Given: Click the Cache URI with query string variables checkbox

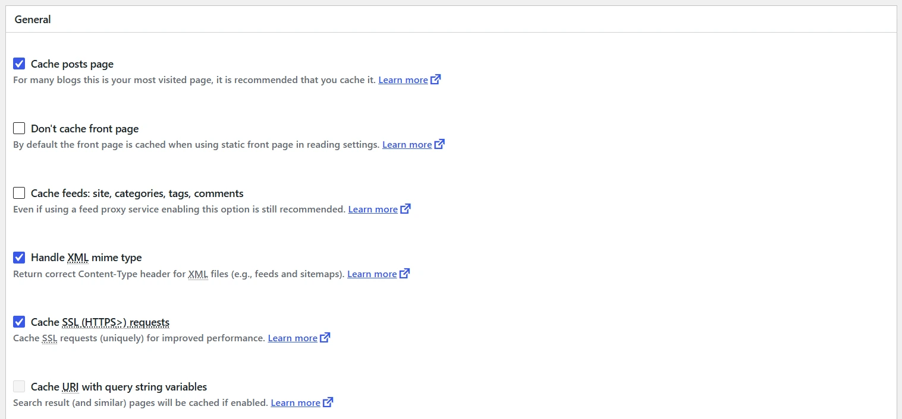Looking at the screenshot, I should click(x=19, y=386).
